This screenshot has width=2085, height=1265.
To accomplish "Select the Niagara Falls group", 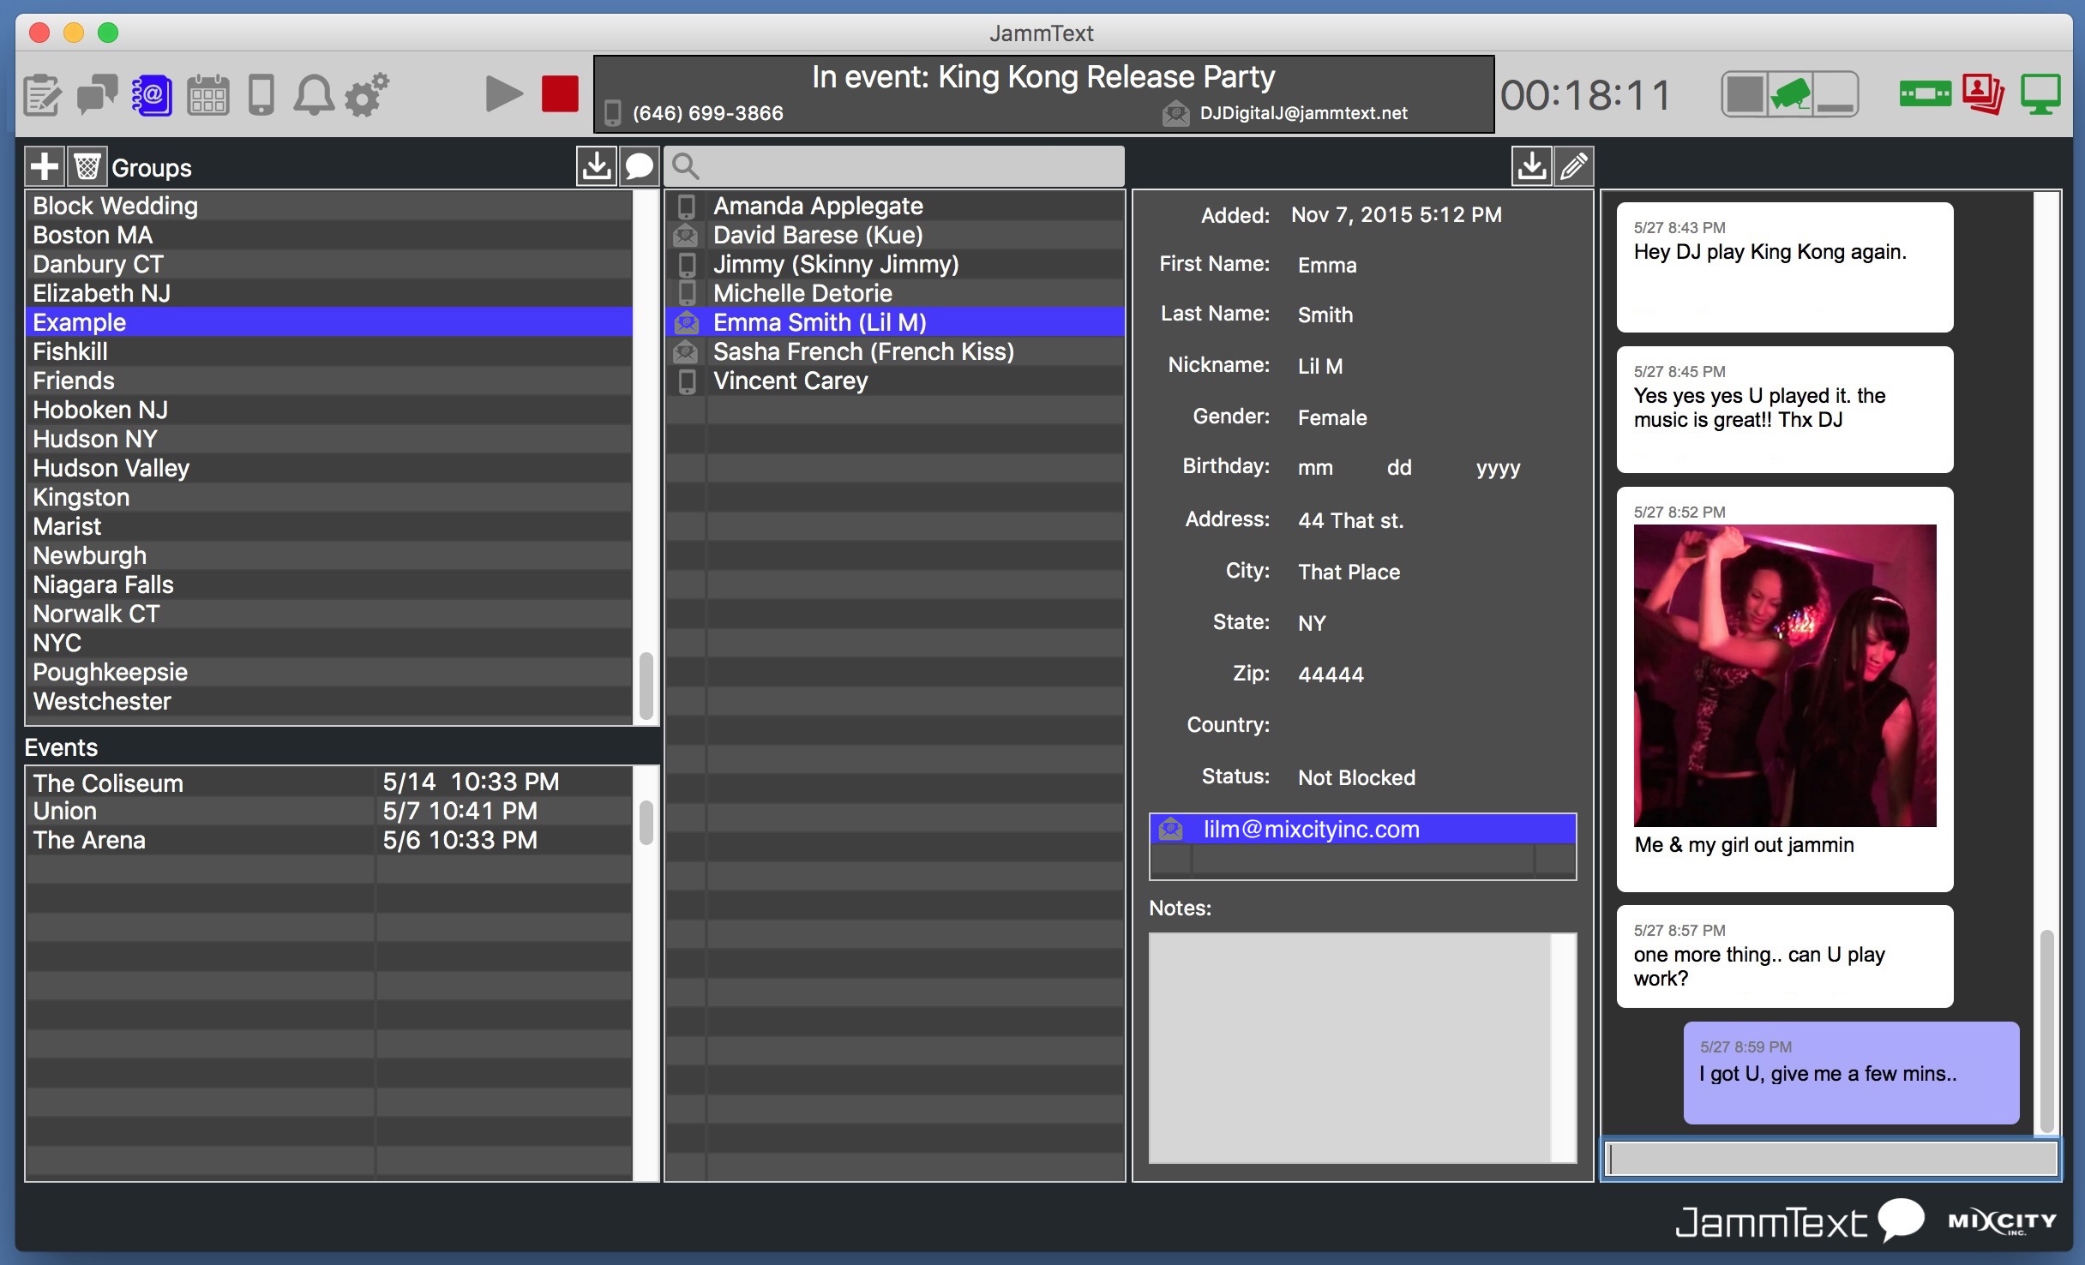I will click(x=329, y=585).
